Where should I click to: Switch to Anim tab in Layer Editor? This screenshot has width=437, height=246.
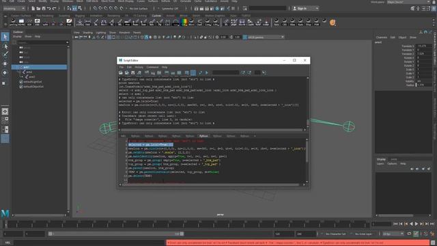click(393, 159)
